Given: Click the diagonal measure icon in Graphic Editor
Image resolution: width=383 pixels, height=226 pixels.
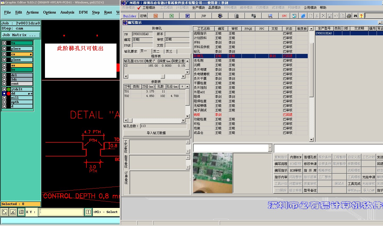Looking at the screenshot, I should pos(13,212).
